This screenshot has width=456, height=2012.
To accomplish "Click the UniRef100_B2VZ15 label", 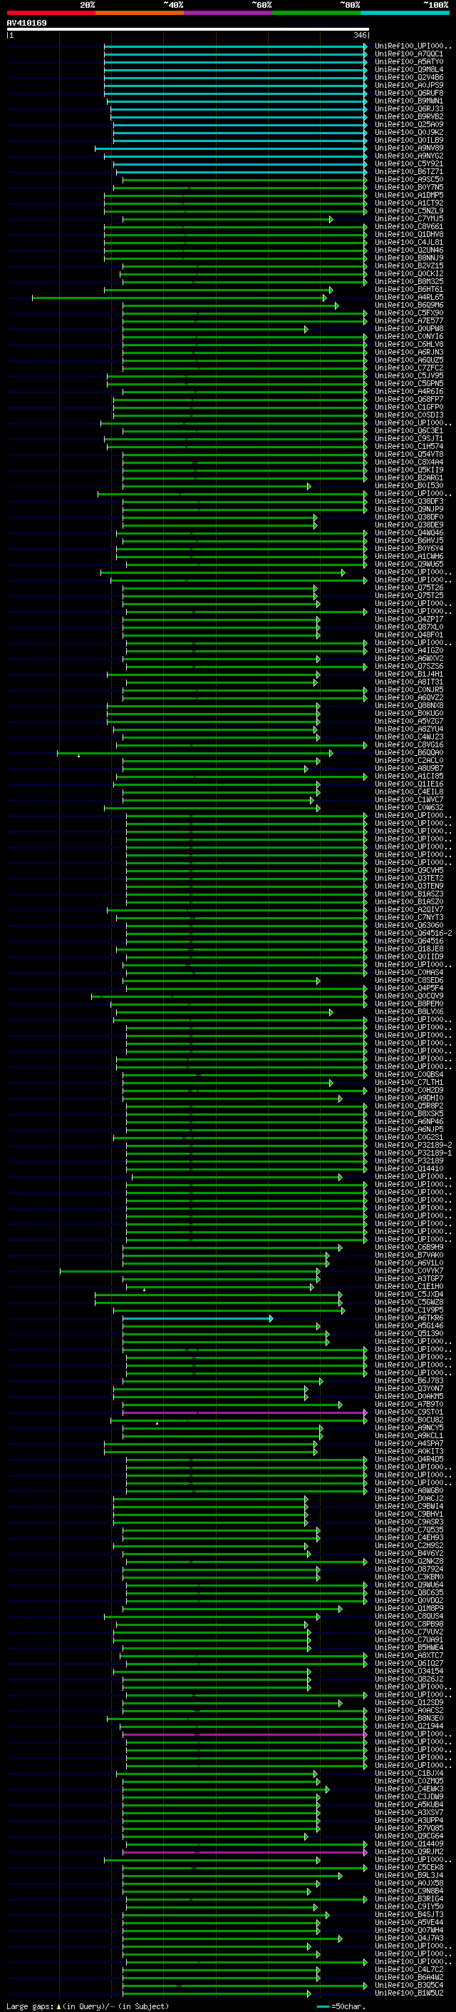I will click(x=409, y=266).
